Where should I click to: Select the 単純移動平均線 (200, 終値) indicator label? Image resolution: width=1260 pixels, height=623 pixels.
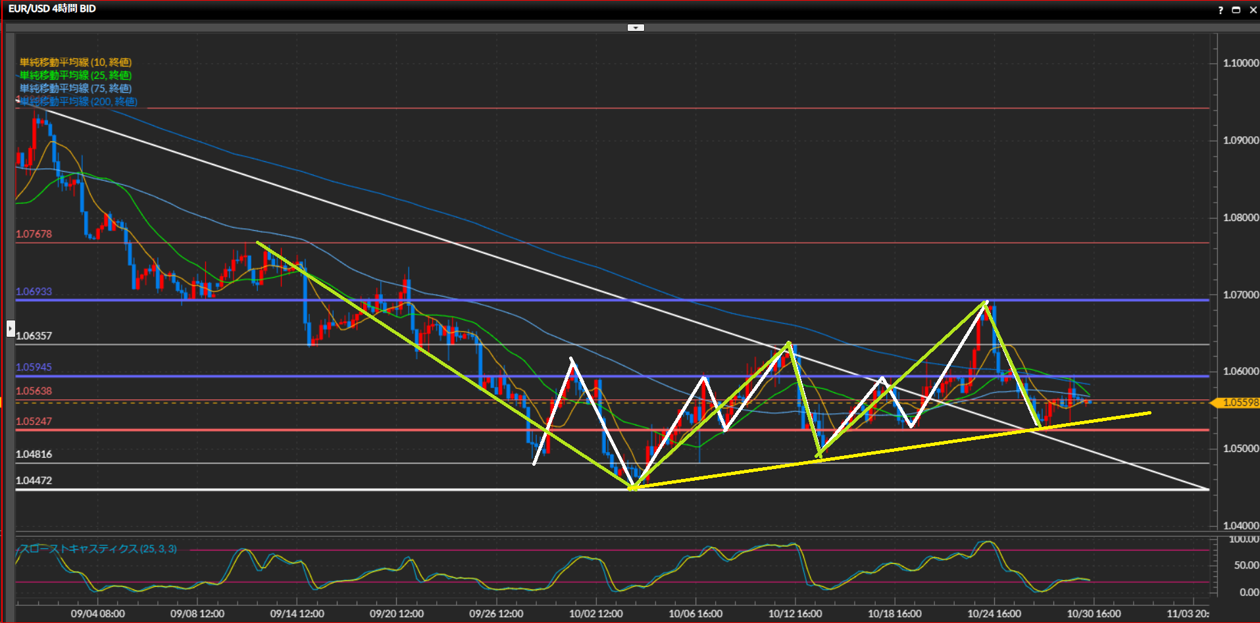78,102
